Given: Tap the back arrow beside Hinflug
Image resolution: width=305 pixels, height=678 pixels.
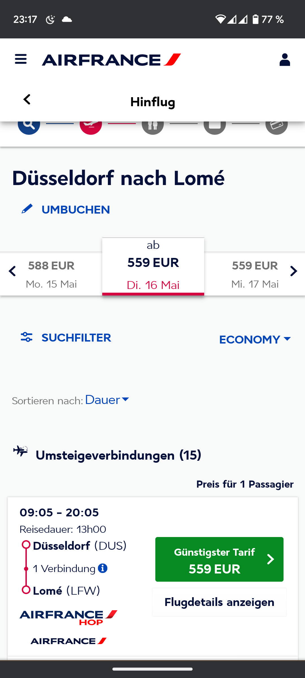Looking at the screenshot, I should click(27, 99).
